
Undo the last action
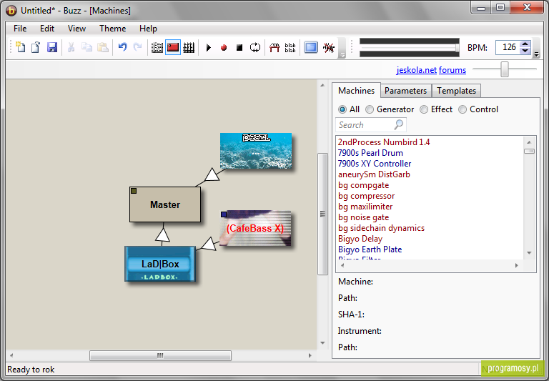(122, 47)
